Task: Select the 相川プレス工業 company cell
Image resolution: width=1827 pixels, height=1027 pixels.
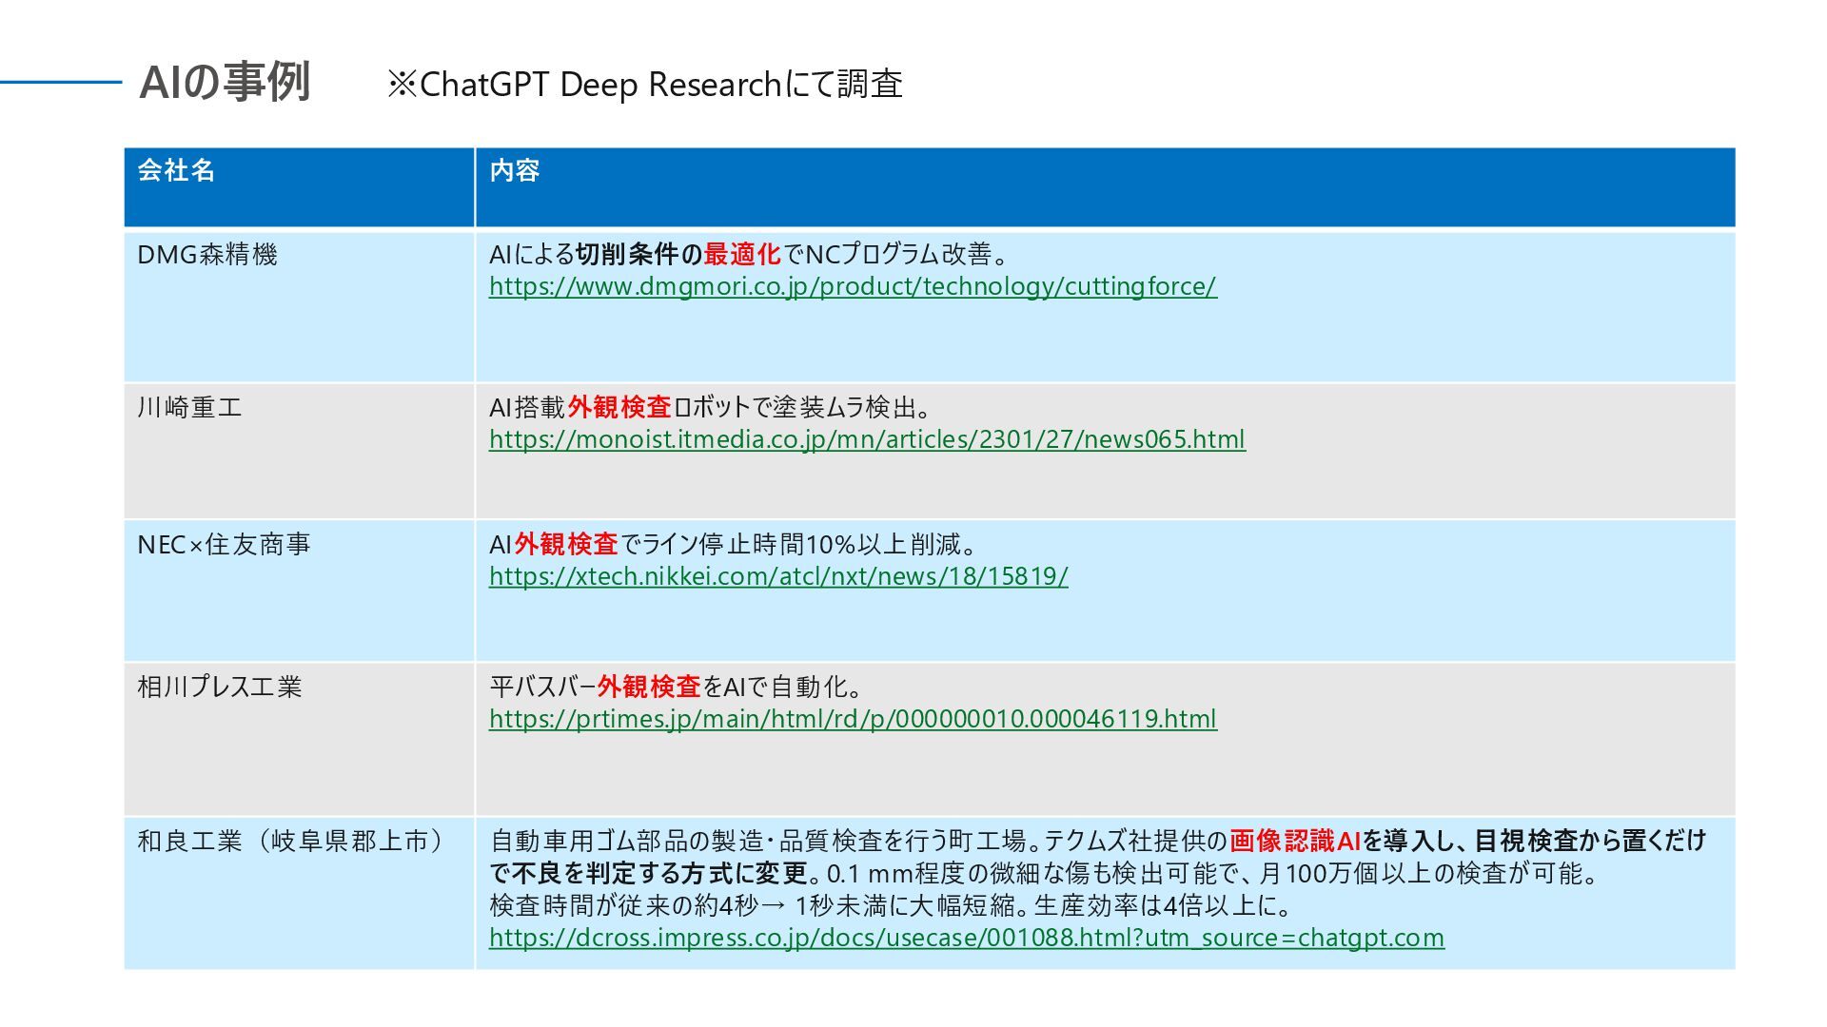Action: (x=220, y=688)
